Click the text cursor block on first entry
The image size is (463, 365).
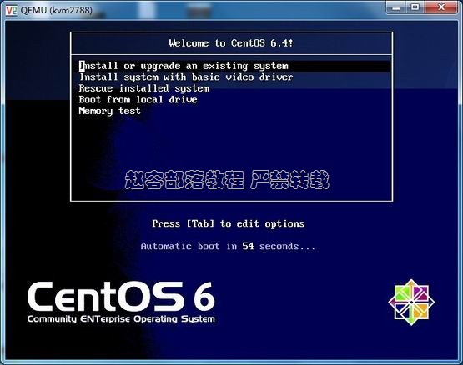tap(82, 66)
